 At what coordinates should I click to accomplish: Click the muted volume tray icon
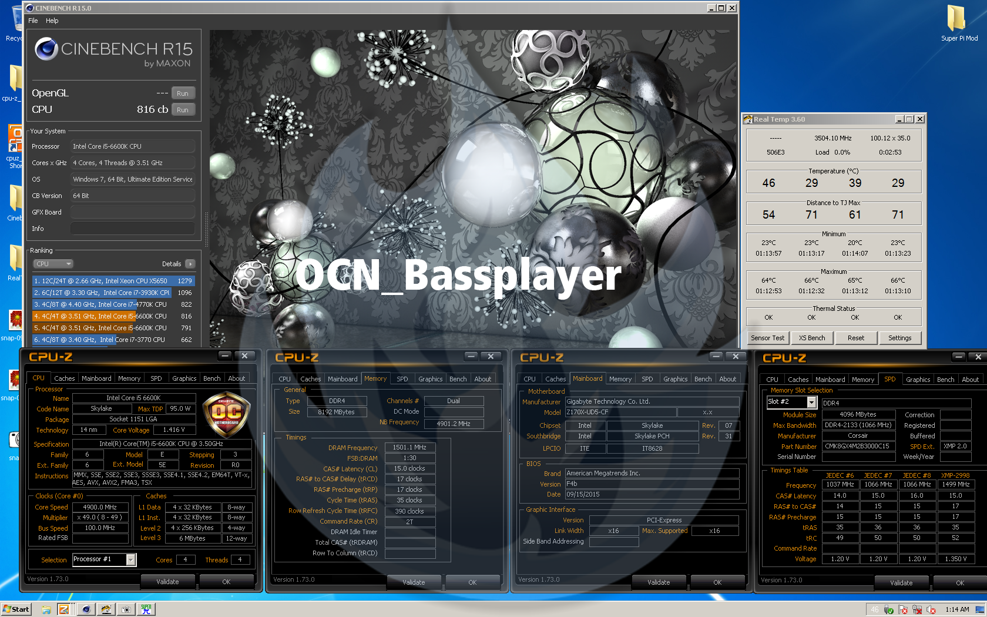(x=931, y=610)
